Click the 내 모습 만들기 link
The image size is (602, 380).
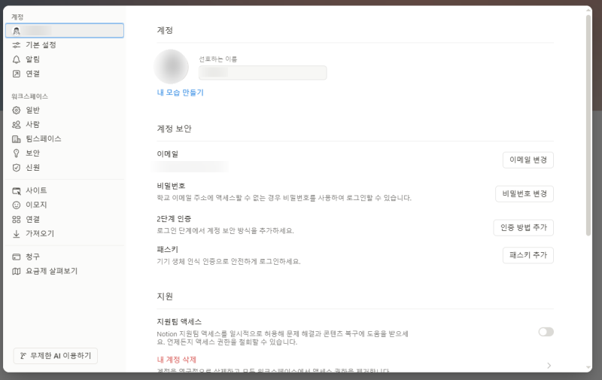point(180,93)
